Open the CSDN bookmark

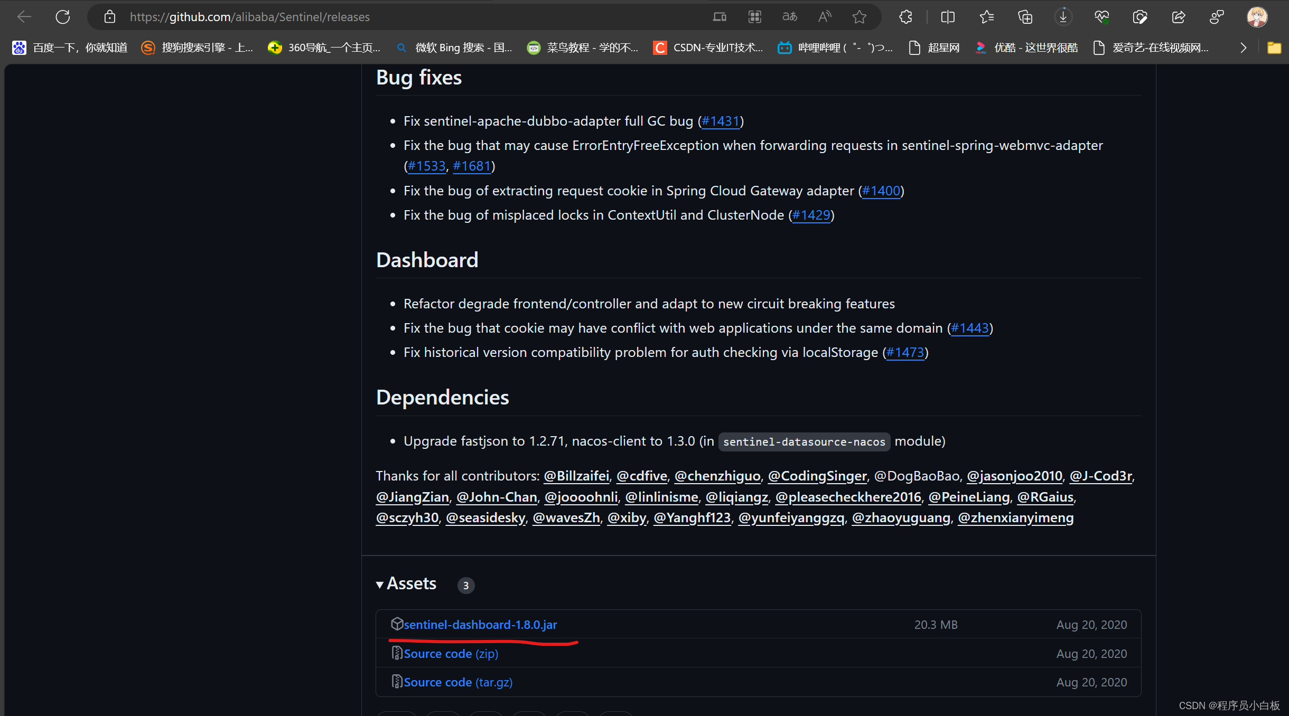coord(708,48)
